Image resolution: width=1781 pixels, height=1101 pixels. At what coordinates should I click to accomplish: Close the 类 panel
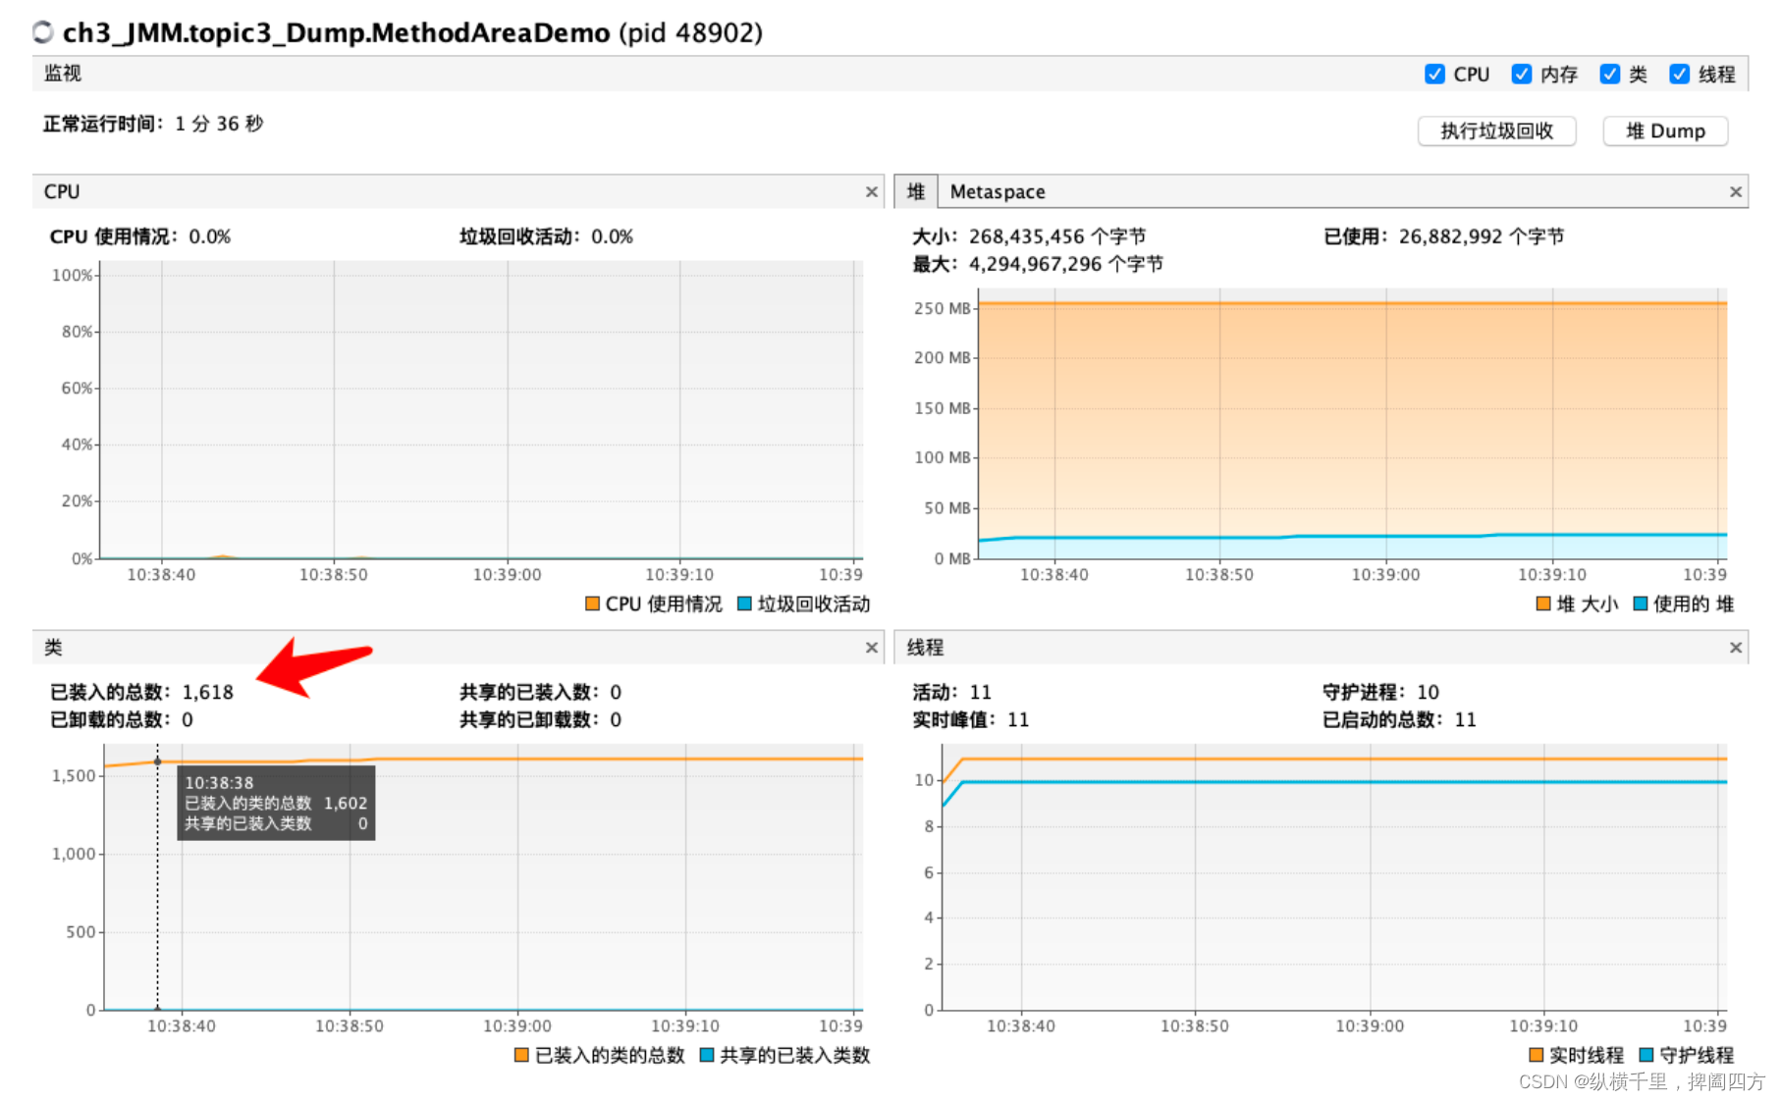tap(871, 648)
